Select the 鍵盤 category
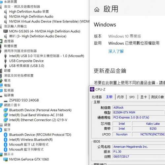This screenshot has width=165, height=165. coord(7,125)
